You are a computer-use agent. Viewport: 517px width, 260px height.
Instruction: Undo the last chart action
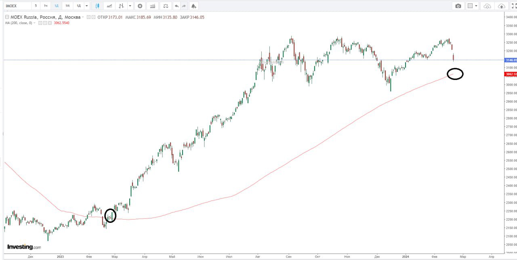pos(177,6)
